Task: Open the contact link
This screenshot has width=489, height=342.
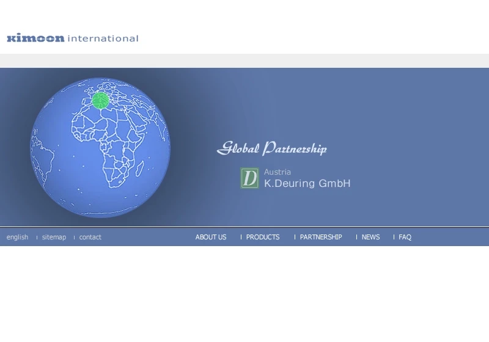Action: [90, 237]
